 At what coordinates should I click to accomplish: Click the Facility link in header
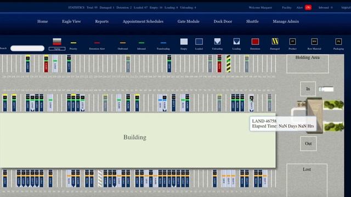coord(287,8)
